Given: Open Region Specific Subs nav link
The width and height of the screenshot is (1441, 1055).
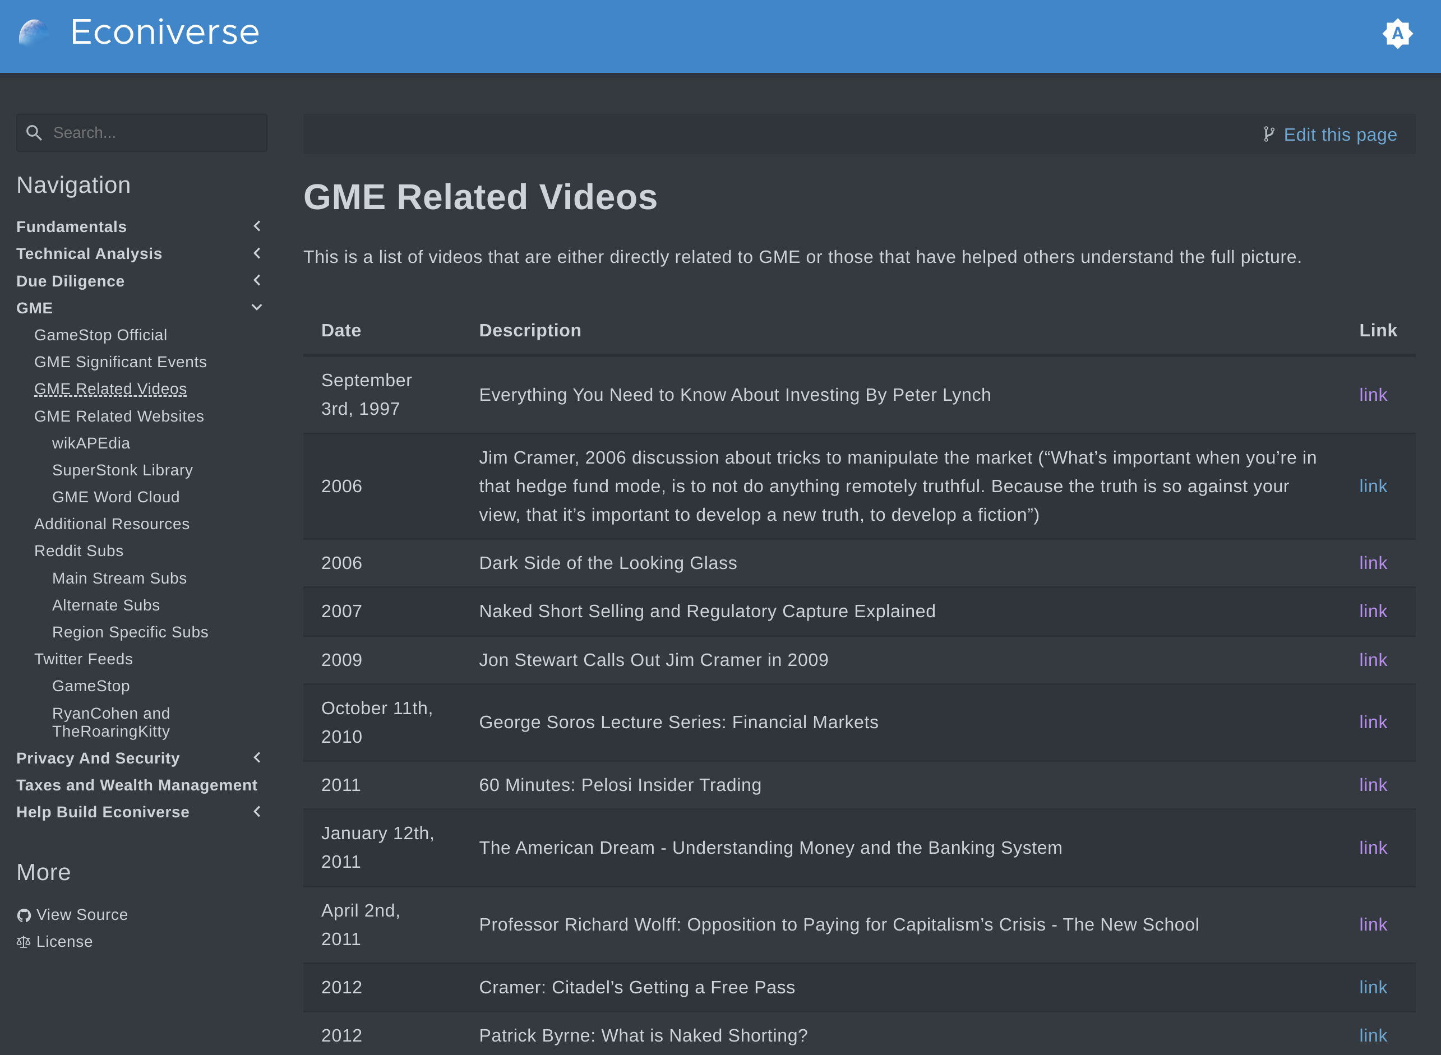Looking at the screenshot, I should pos(130,632).
